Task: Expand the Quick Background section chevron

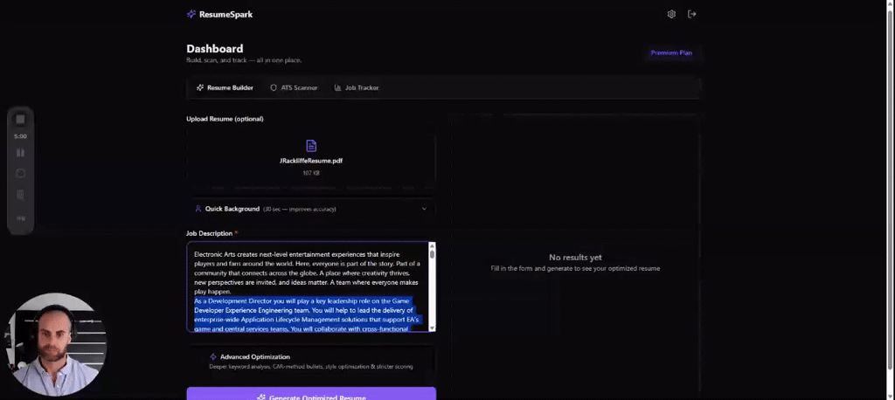Action: click(424, 209)
